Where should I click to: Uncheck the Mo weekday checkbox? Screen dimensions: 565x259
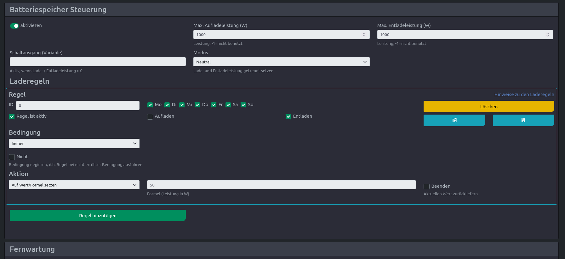pos(150,105)
